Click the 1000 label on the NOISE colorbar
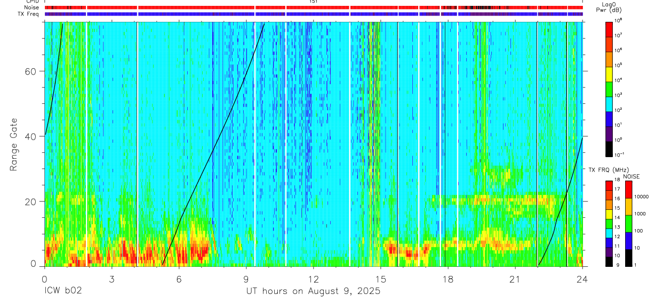 [640, 214]
